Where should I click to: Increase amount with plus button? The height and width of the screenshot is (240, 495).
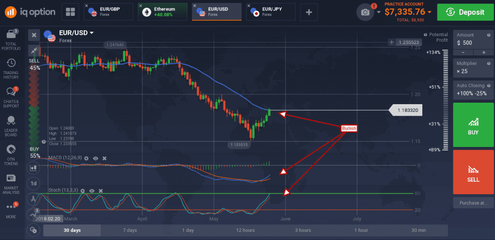point(483,53)
